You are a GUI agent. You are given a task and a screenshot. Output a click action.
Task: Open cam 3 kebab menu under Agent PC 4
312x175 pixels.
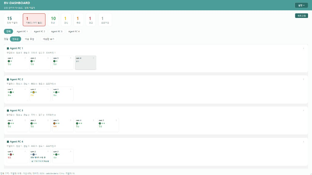71,151
